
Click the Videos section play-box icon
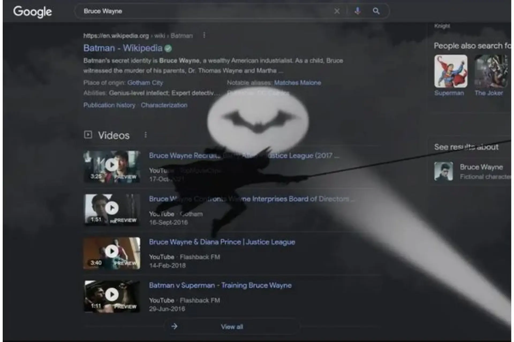pos(88,135)
